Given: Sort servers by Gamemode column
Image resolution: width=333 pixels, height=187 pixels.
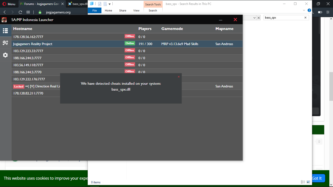Looking at the screenshot, I should point(172,29).
